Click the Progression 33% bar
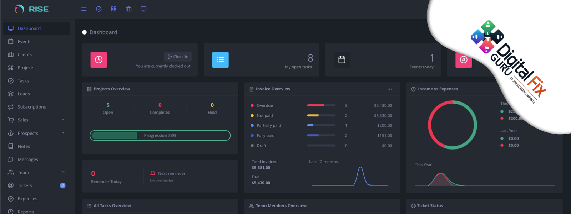 (x=160, y=135)
